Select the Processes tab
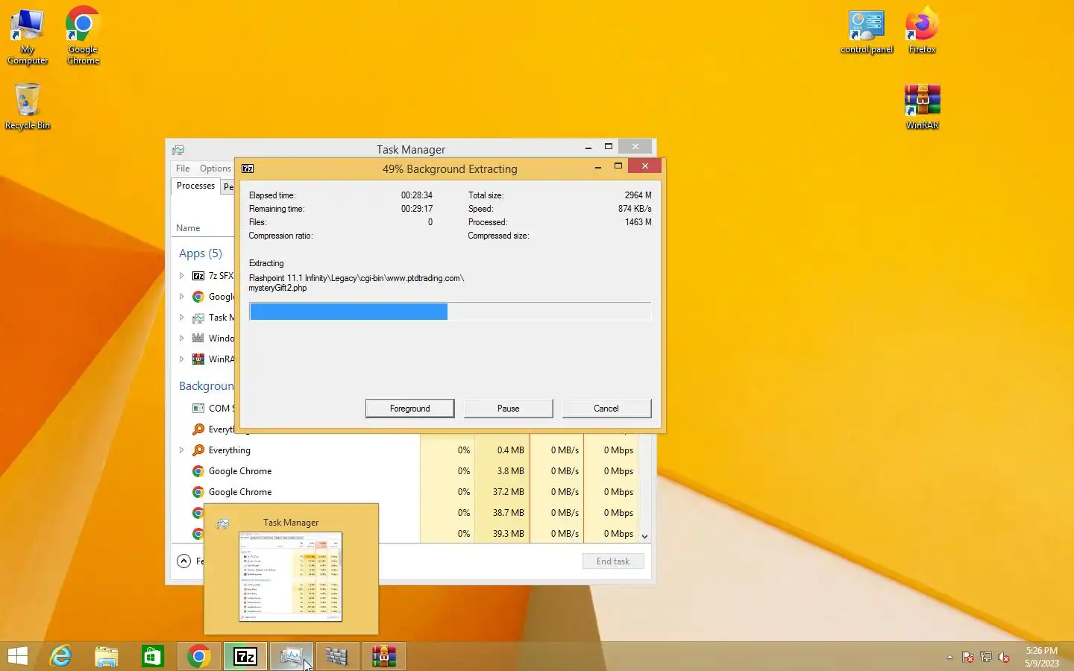1074x671 pixels. (195, 186)
